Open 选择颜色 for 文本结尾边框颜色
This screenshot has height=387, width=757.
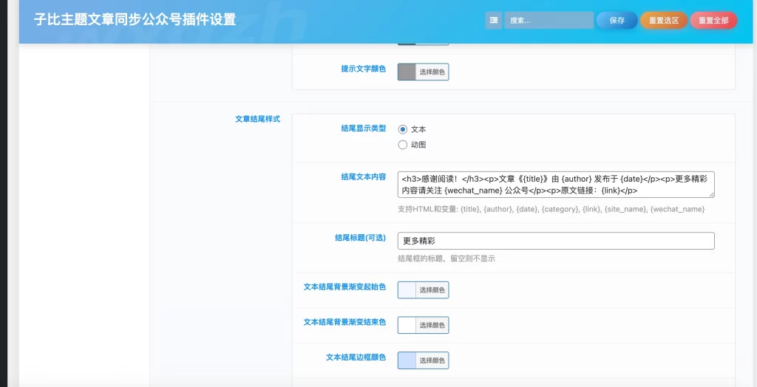coord(432,360)
